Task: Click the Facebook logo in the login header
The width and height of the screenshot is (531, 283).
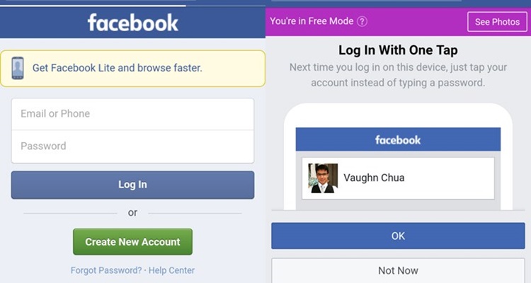Action: (132, 22)
